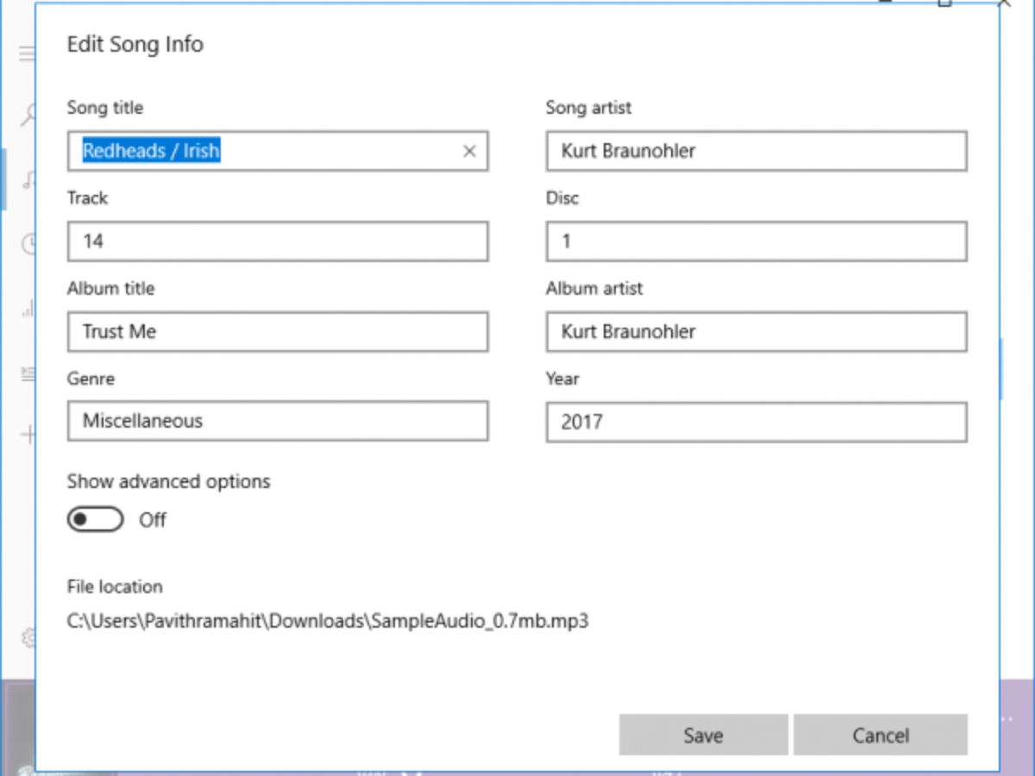Save the song info changes

click(703, 735)
